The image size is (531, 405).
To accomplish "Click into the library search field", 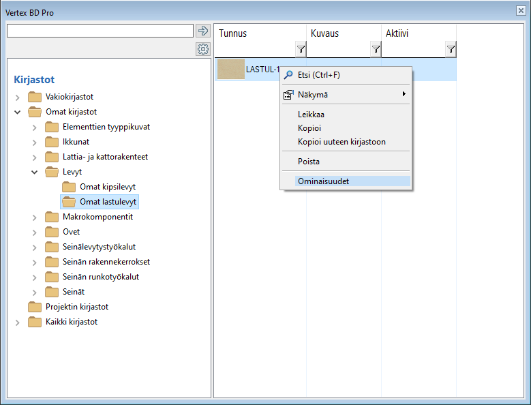I will pos(100,31).
